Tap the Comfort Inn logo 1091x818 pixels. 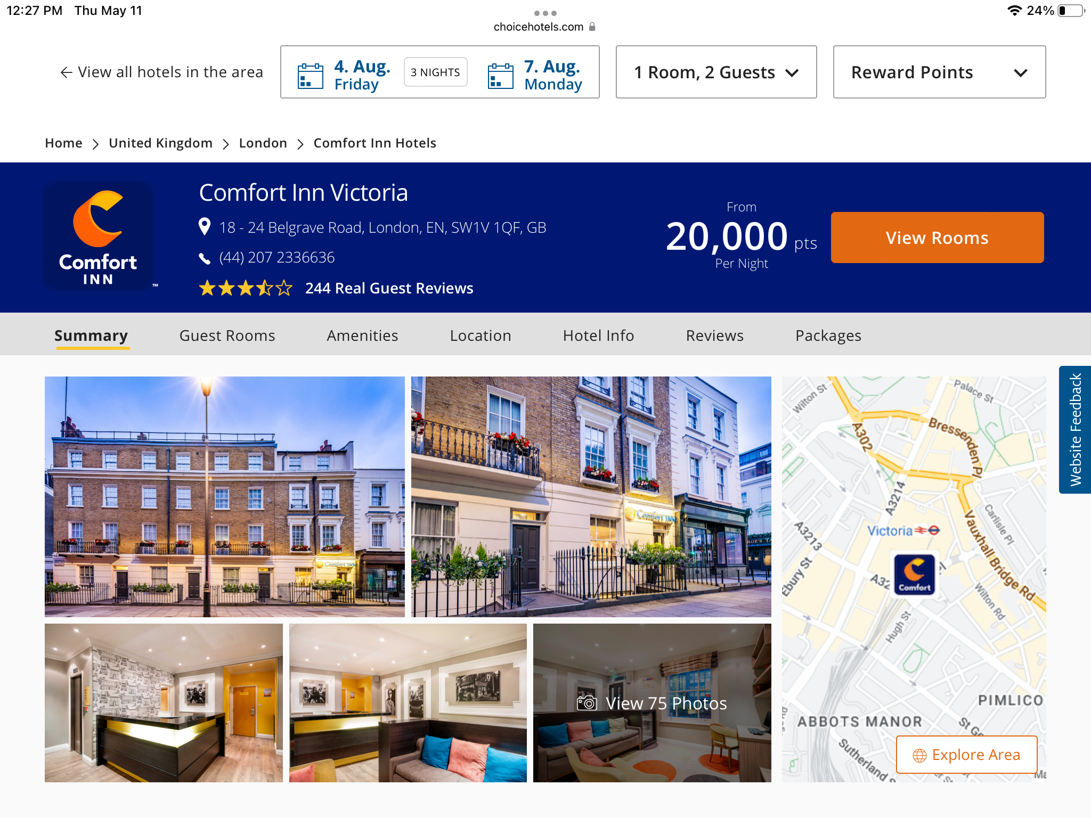pos(99,237)
